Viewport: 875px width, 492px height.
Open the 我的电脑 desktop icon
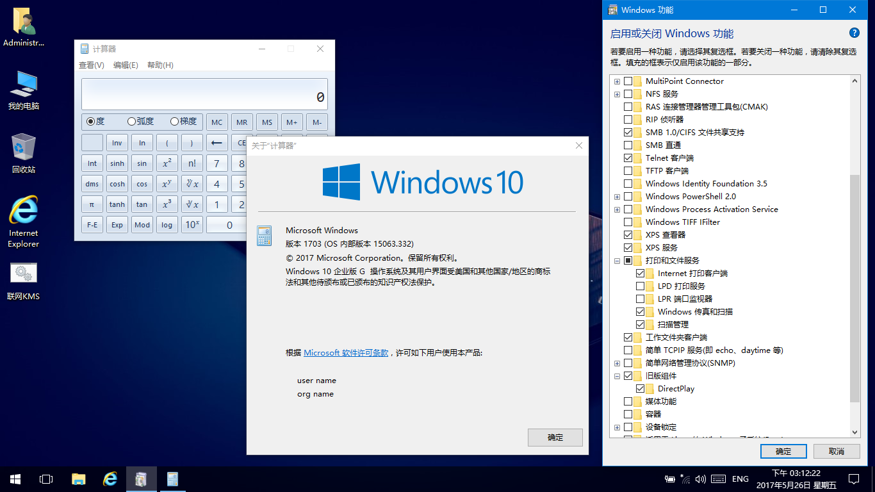(x=24, y=91)
